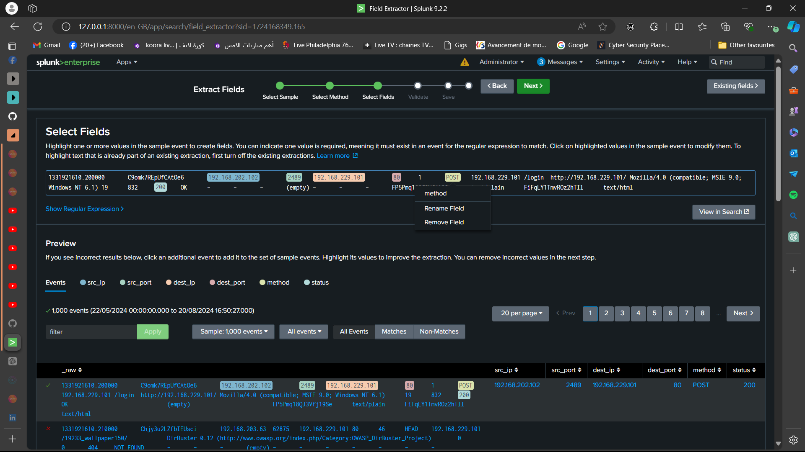This screenshot has height=452, width=805.
Task: Open the Messages dropdown
Action: (x=560, y=62)
